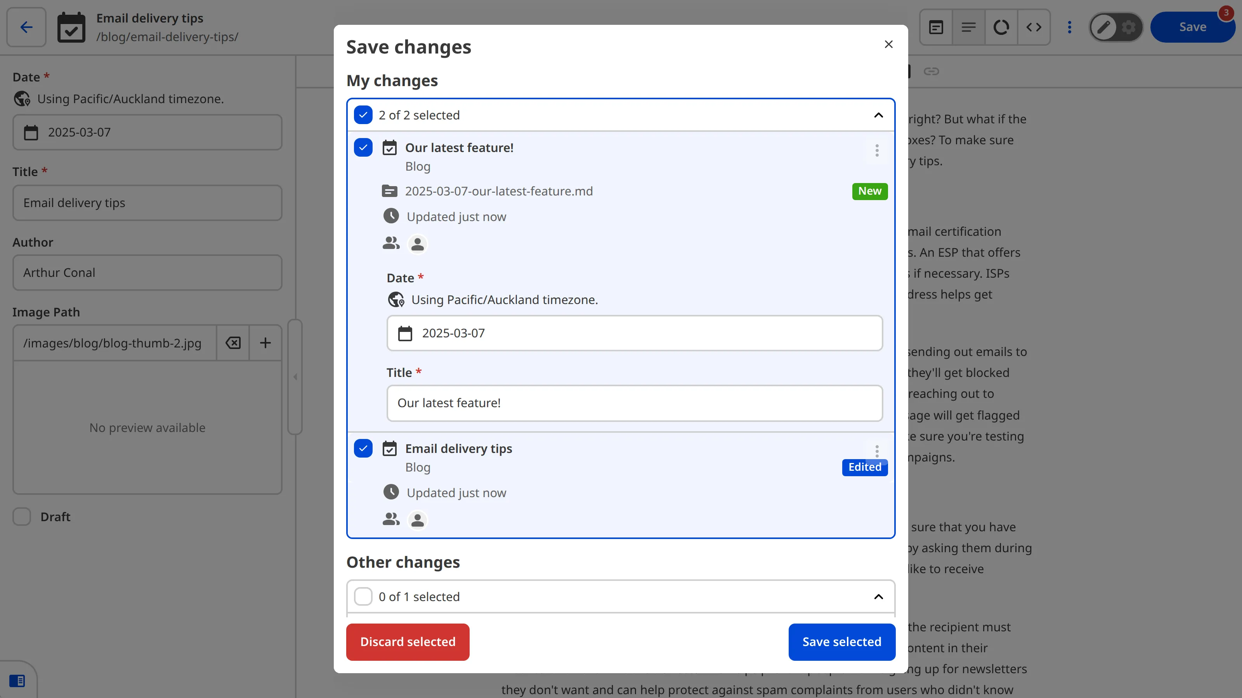Click the Date field in the dialog
Screen dimensions: 1242x698
[x=635, y=333]
